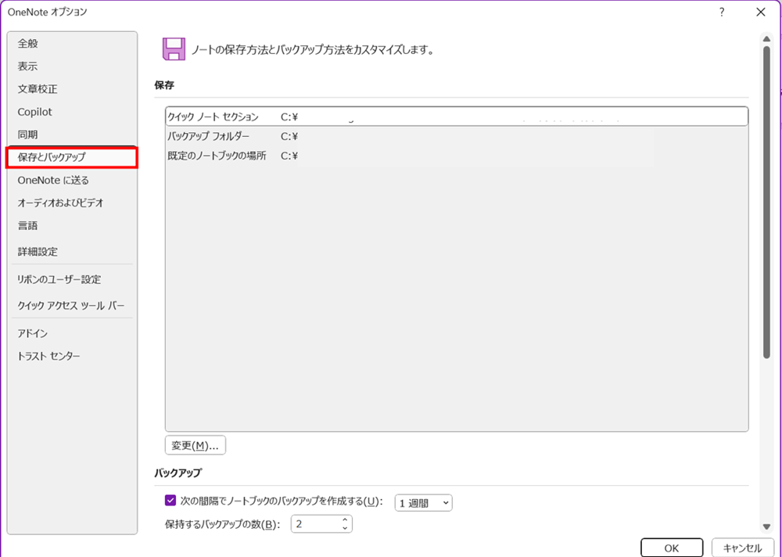Open the OneNote に送る settings
The image size is (782, 557).
(x=72, y=180)
